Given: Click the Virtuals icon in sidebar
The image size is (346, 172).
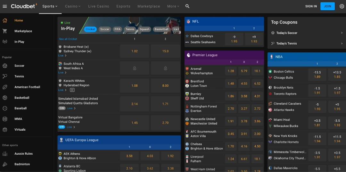Looking at the screenshot, I should 4,129.
